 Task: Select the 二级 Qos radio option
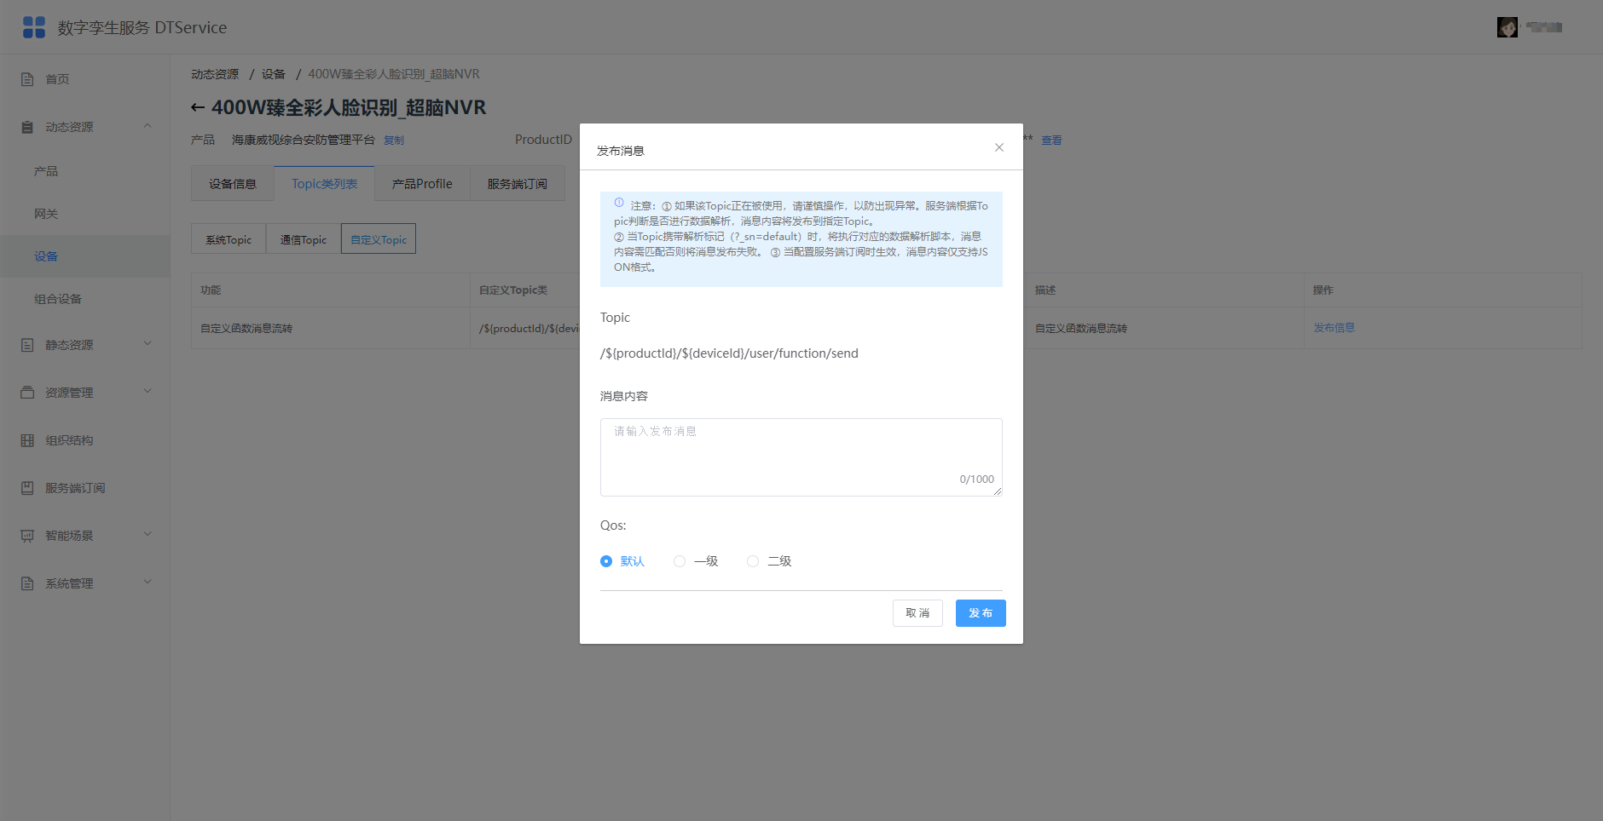click(753, 561)
